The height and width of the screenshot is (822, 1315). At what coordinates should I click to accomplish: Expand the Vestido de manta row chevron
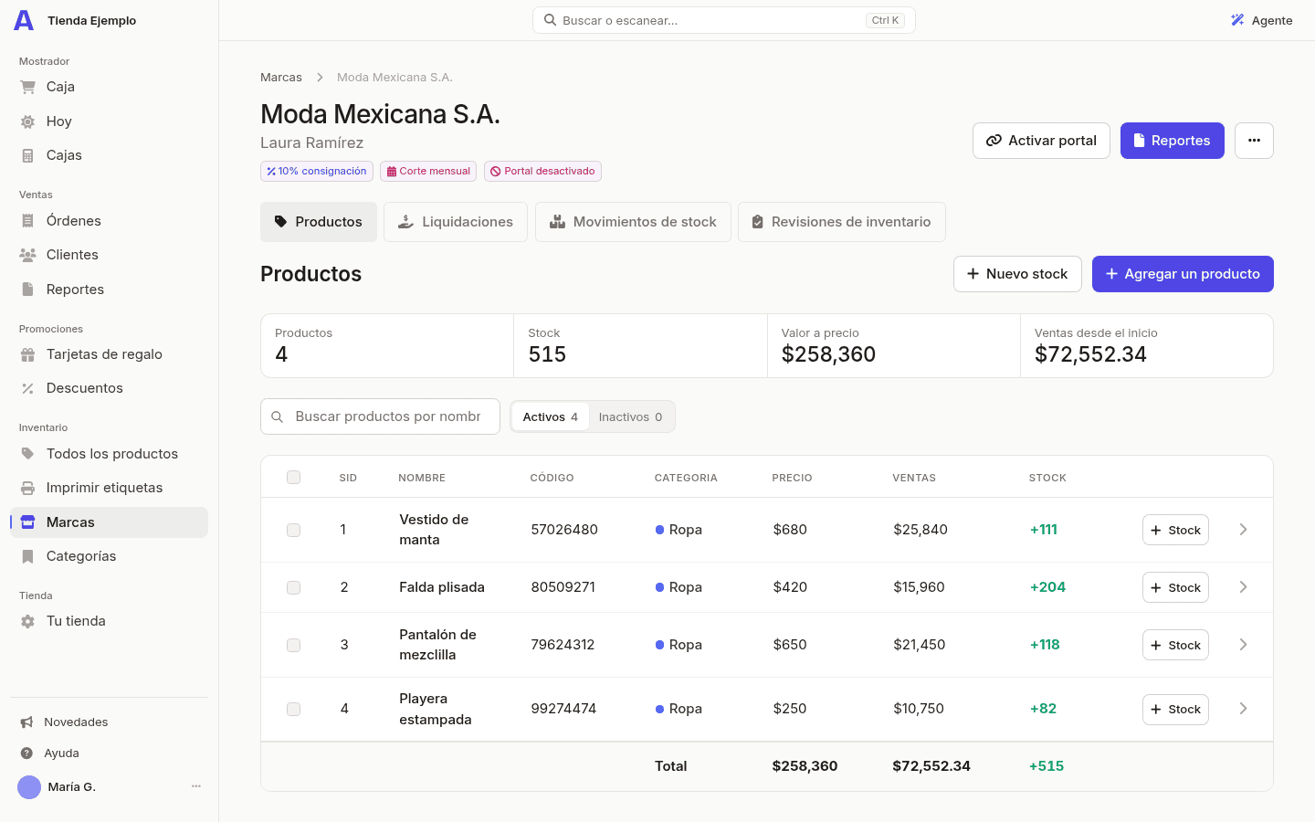pyautogui.click(x=1243, y=530)
